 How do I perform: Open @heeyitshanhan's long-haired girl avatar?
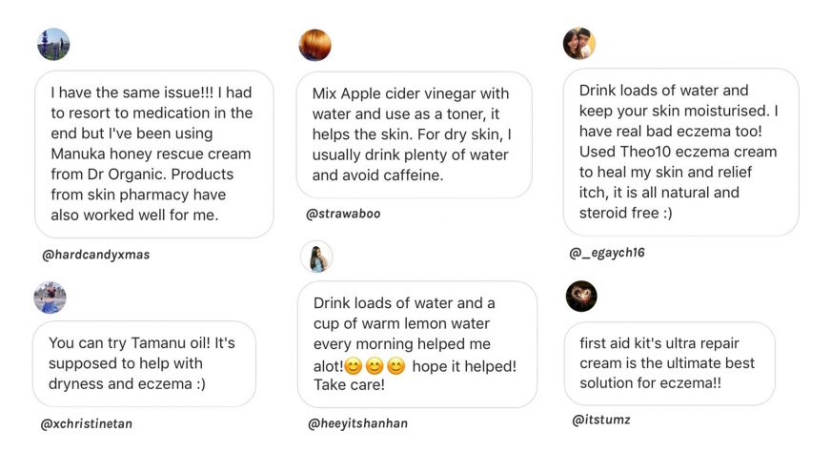click(x=316, y=257)
